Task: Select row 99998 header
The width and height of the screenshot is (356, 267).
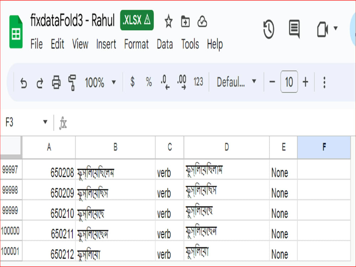Action: (x=11, y=190)
